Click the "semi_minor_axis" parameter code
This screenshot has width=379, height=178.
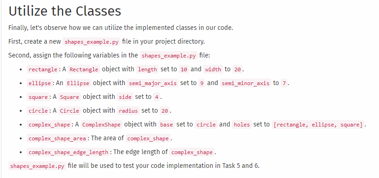(246, 83)
